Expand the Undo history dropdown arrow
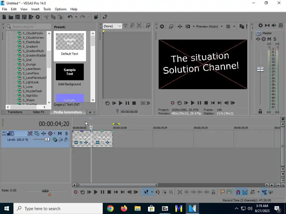 tap(76, 17)
